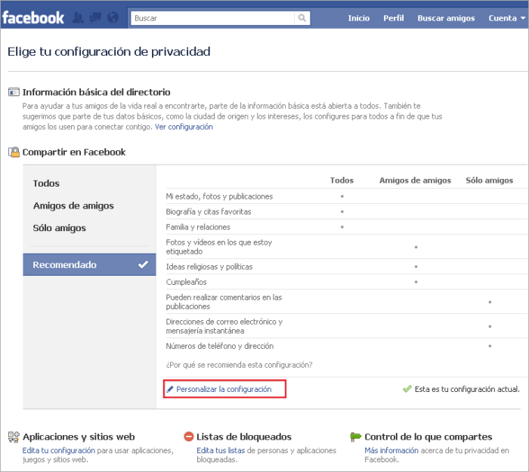This screenshot has height=472, width=529.
Task: Click the Control de lo que compartes icon
Action: (356, 437)
